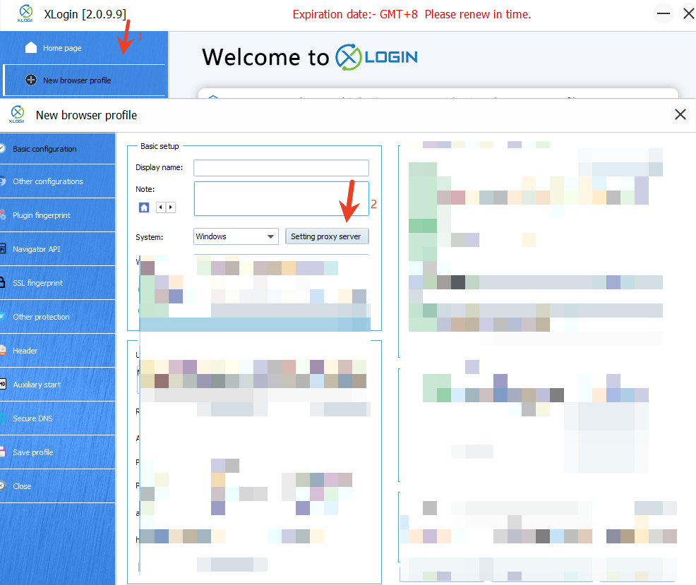696x585 pixels.
Task: Click the left arrow button under Note
Action: (x=161, y=207)
